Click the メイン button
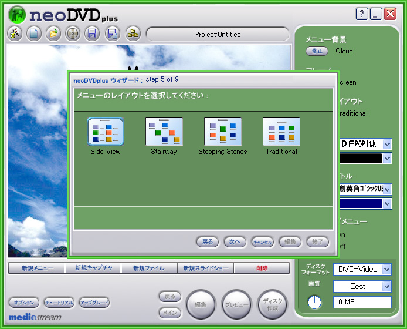Image resolution: width=407 pixels, height=329 pixels. pos(170,313)
